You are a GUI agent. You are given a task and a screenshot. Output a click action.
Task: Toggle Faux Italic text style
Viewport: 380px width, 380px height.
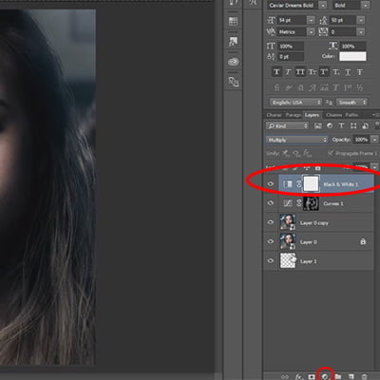[x=288, y=72]
